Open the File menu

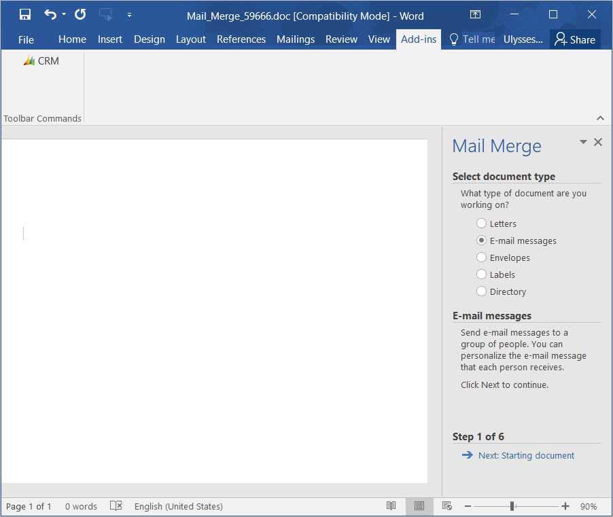26,39
